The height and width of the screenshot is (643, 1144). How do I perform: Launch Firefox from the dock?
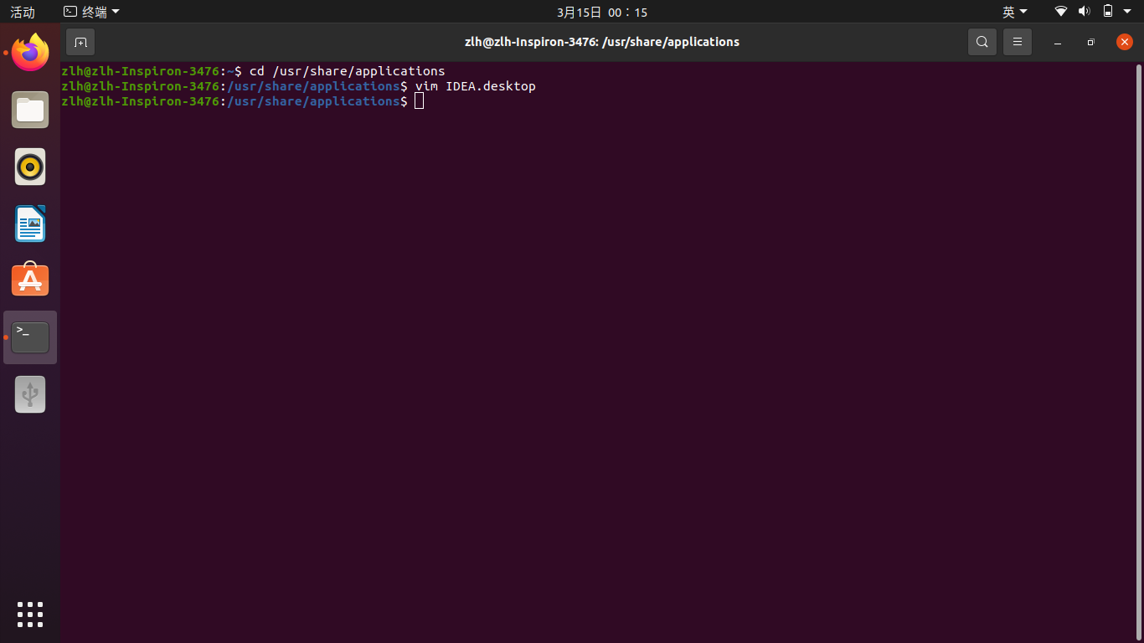tap(30, 54)
